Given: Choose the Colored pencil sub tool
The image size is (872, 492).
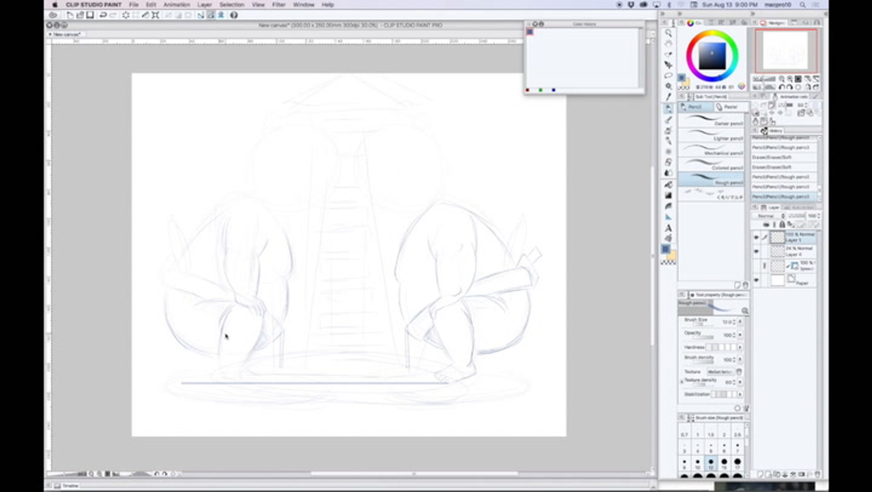Looking at the screenshot, I should pos(711,165).
